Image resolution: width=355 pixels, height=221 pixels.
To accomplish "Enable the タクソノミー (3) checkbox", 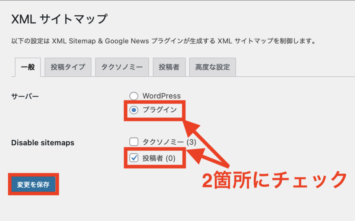I will [x=133, y=142].
